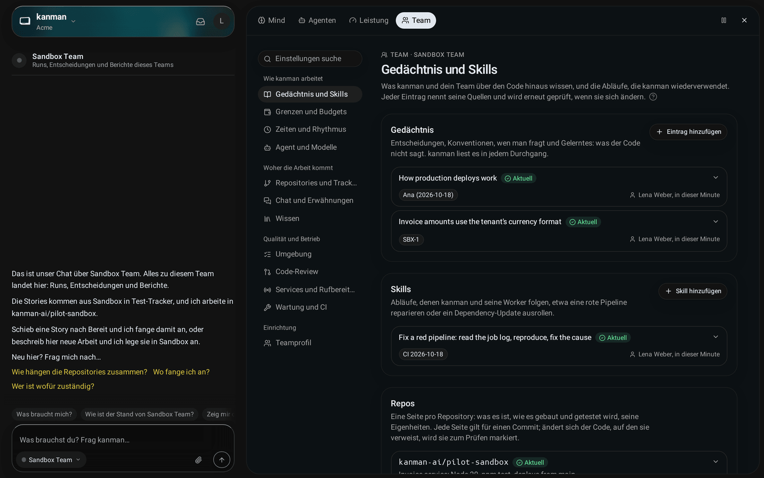Switch to the Mind tab
764x478 pixels.
pos(272,20)
